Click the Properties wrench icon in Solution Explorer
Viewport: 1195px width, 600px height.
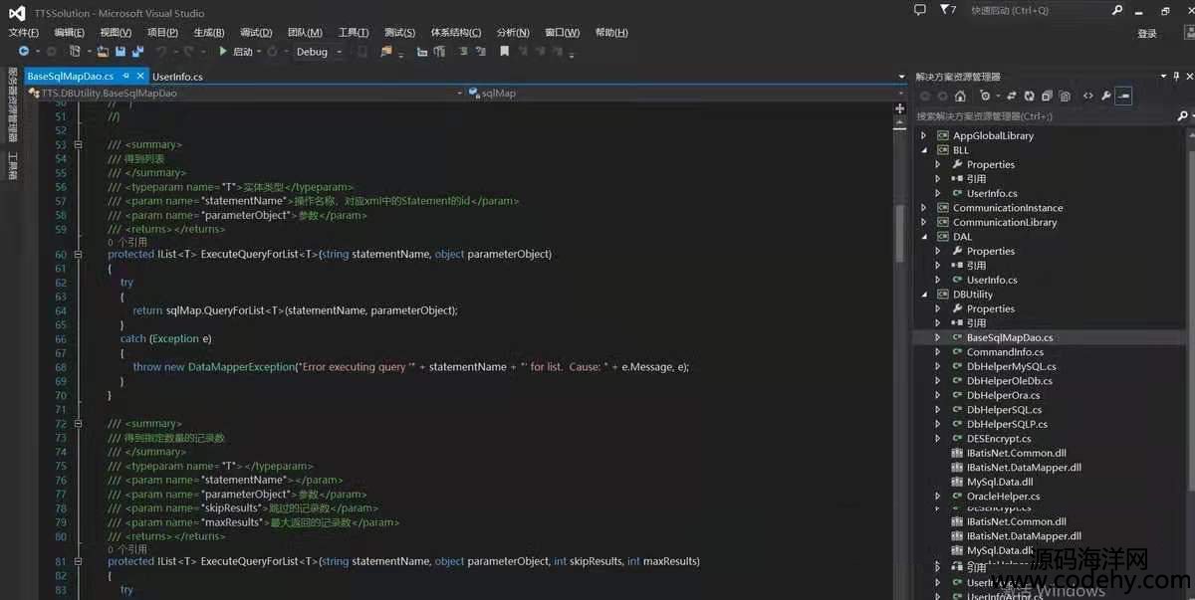tap(1105, 97)
